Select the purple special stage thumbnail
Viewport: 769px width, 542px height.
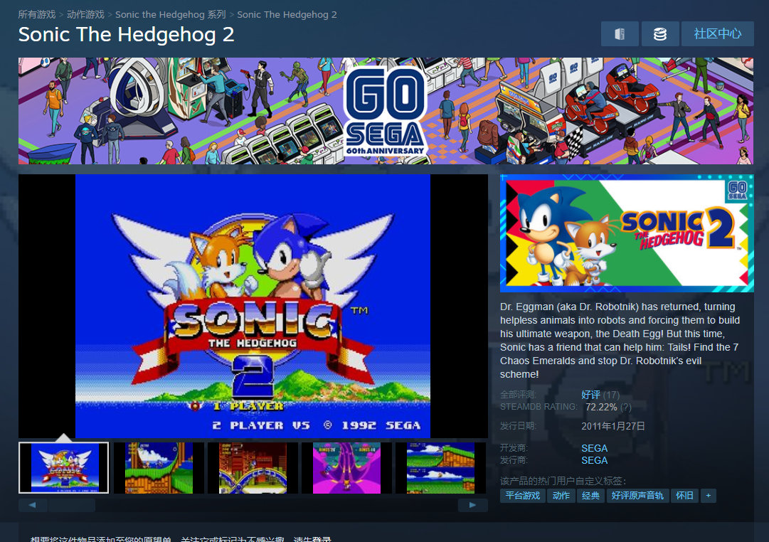point(346,467)
